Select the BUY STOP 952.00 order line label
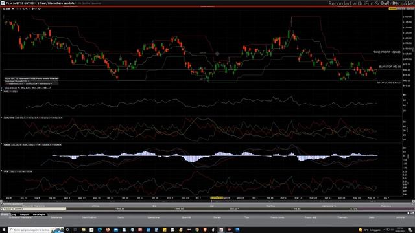This screenshot has height=233, width=415. tap(390, 67)
